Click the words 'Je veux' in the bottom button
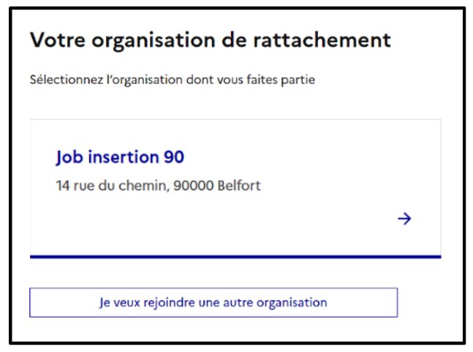 pyautogui.click(x=120, y=303)
